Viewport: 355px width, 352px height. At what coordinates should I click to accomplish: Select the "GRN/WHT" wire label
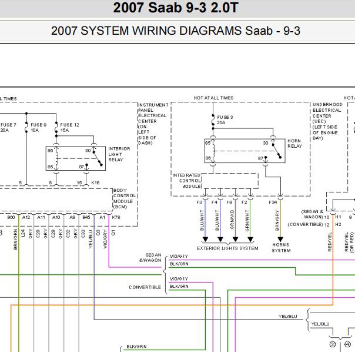pos(247,221)
